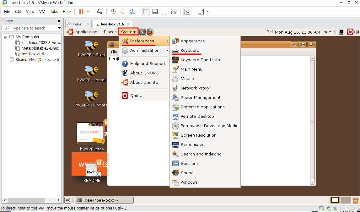Open Main Menu editor
The image size is (360, 212).
tap(205, 69)
